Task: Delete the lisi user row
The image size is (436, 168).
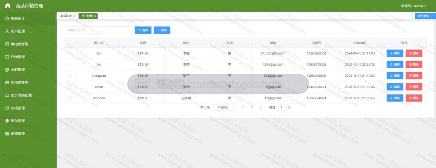Action: [x=414, y=64]
